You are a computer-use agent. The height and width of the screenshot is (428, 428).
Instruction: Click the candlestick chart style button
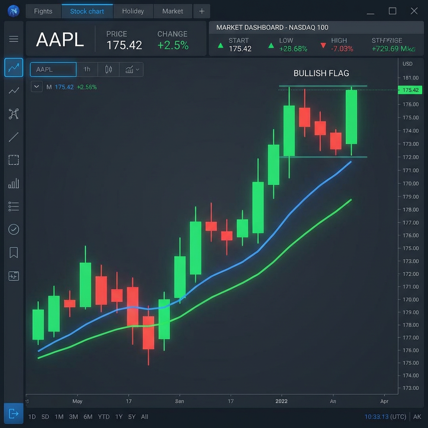pyautogui.click(x=109, y=69)
